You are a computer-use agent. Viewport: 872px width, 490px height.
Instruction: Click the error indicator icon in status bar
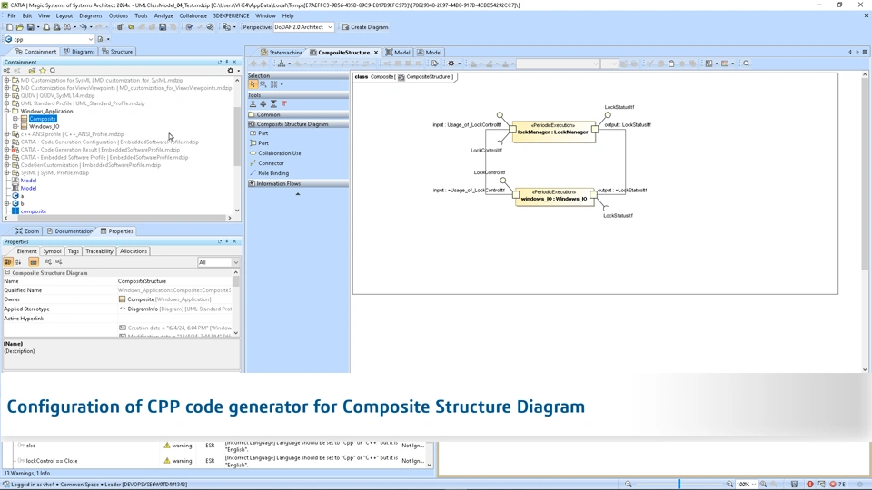(809, 484)
